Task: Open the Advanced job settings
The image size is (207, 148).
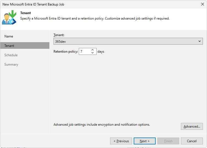Action: [x=192, y=127]
